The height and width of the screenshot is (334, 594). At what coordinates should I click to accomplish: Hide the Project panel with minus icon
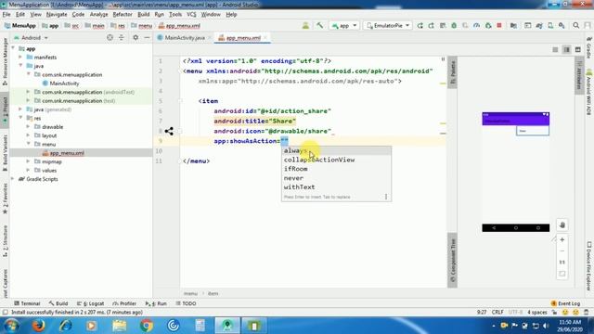click(x=147, y=37)
